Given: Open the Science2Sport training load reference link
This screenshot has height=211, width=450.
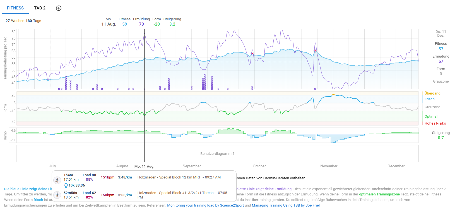Looking at the screenshot, I should coord(205,205).
